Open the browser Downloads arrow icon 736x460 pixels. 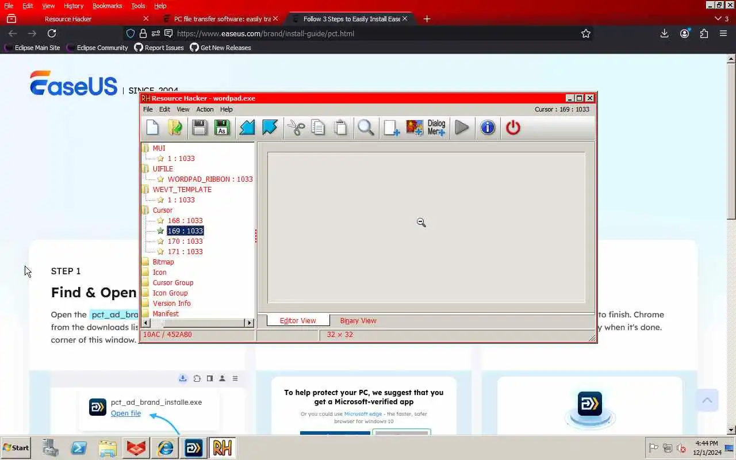pyautogui.click(x=664, y=33)
